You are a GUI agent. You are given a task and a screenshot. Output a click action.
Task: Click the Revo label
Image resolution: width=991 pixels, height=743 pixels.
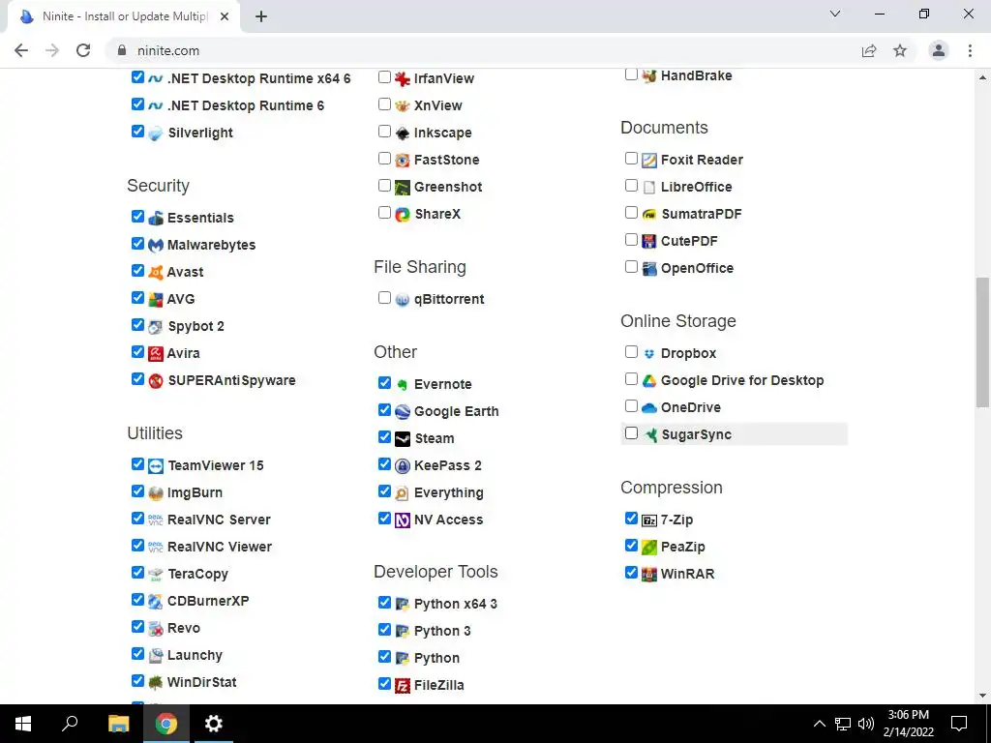[x=184, y=629]
